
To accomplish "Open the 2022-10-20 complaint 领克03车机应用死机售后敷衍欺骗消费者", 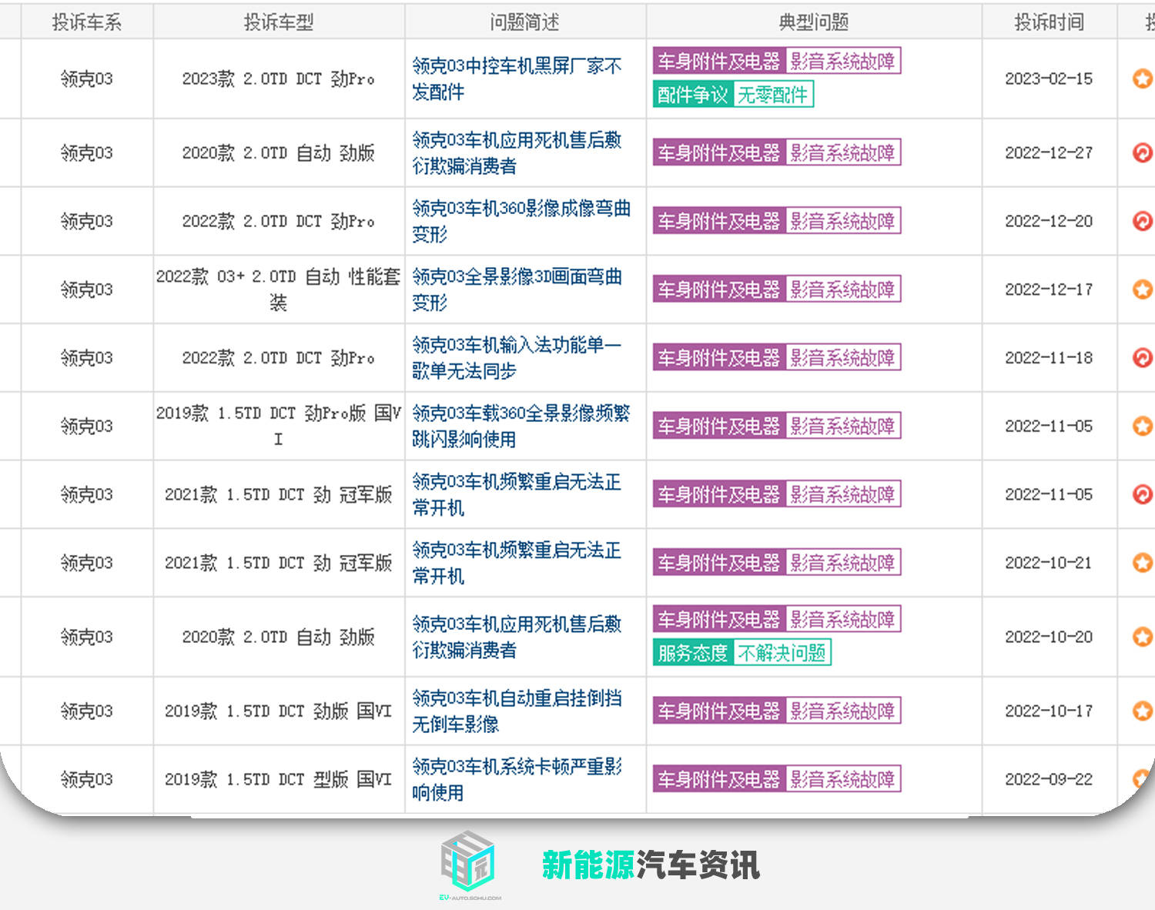I will pyautogui.click(x=517, y=637).
